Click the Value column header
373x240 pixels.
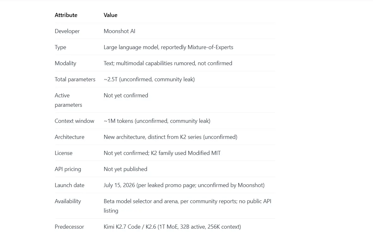click(110, 15)
